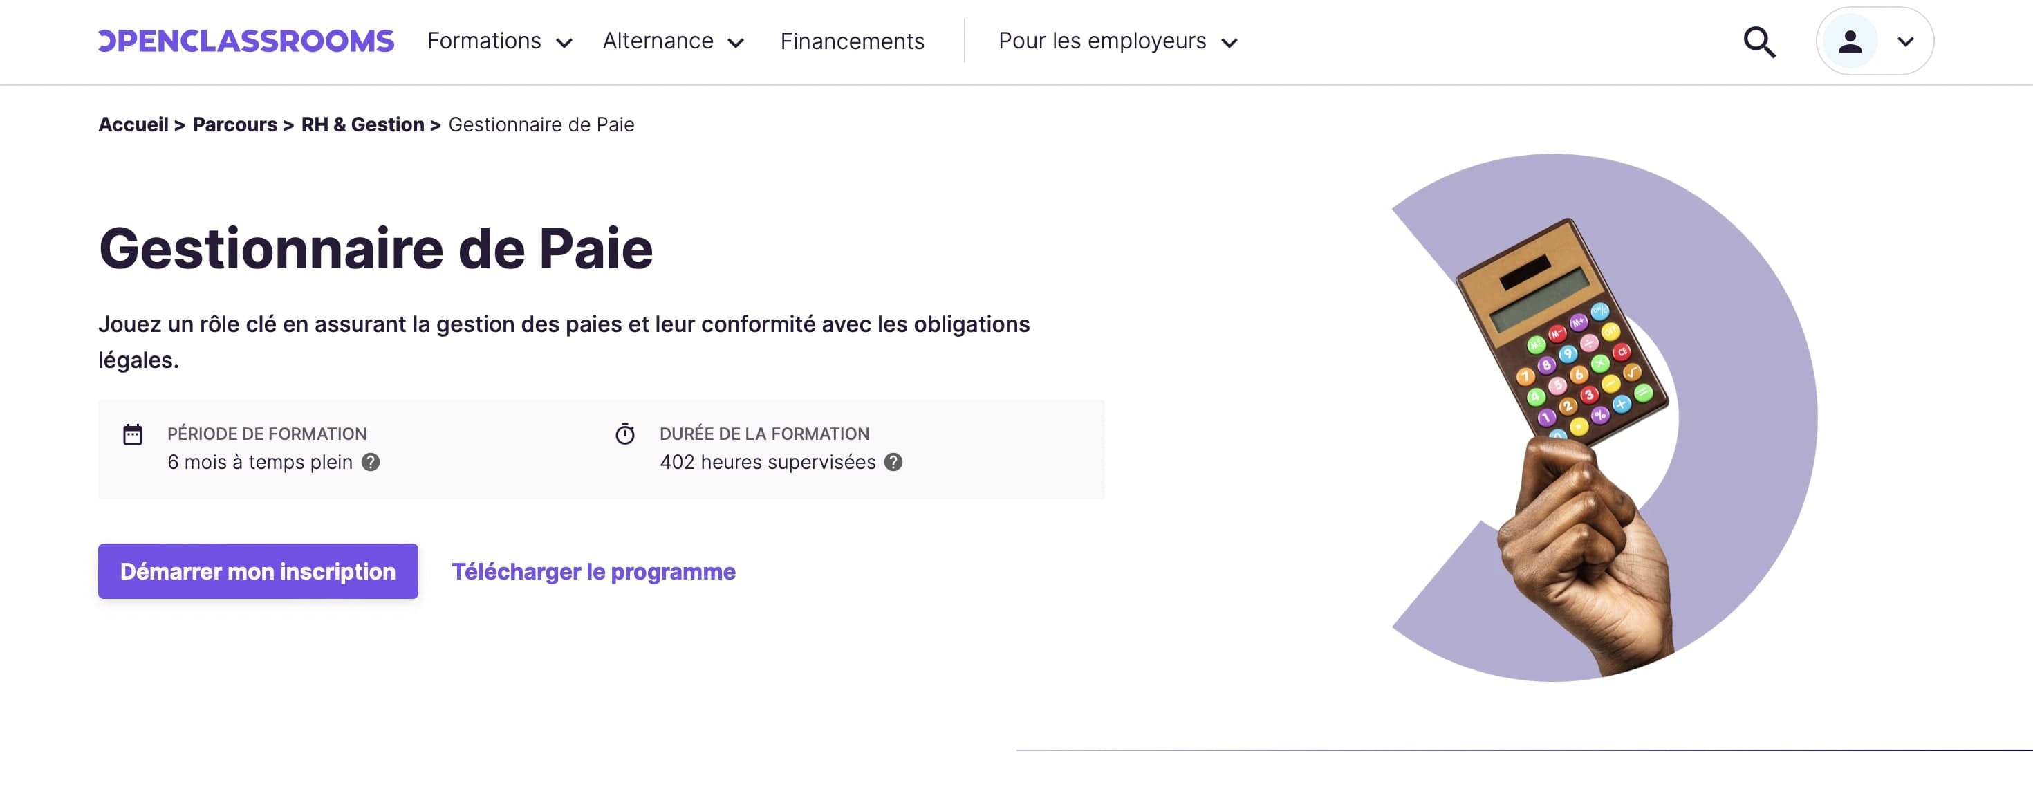This screenshot has width=2033, height=787.
Task: Open the search magnifier icon
Action: pos(1759,41)
